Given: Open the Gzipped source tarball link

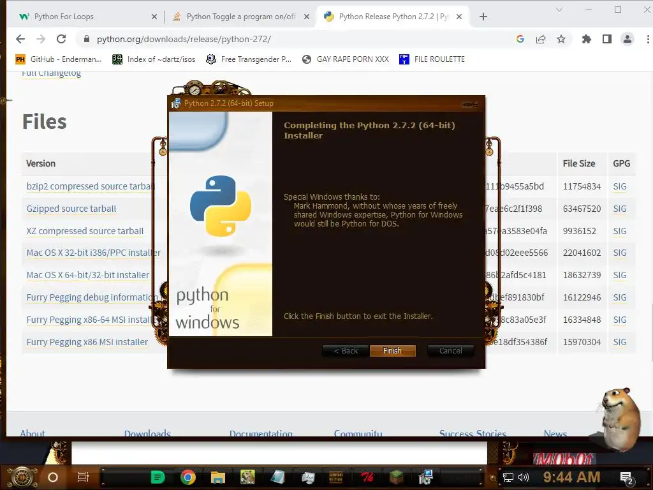Looking at the screenshot, I should tap(71, 209).
